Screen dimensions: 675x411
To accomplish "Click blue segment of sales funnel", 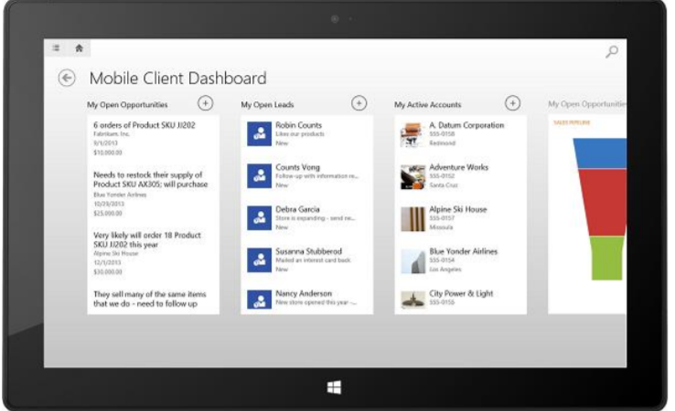I will pos(601,153).
